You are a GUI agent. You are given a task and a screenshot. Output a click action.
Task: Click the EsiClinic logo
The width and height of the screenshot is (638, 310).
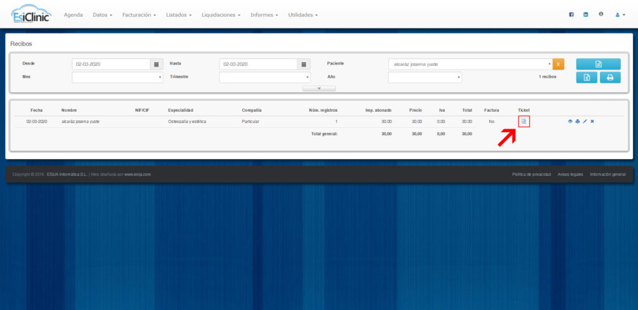click(31, 14)
